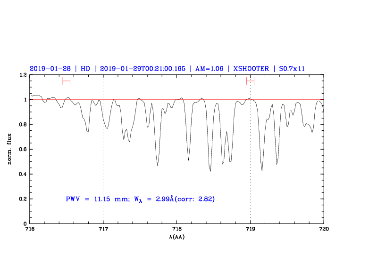
Task: Select the HD label in the title
Action: click(85, 68)
